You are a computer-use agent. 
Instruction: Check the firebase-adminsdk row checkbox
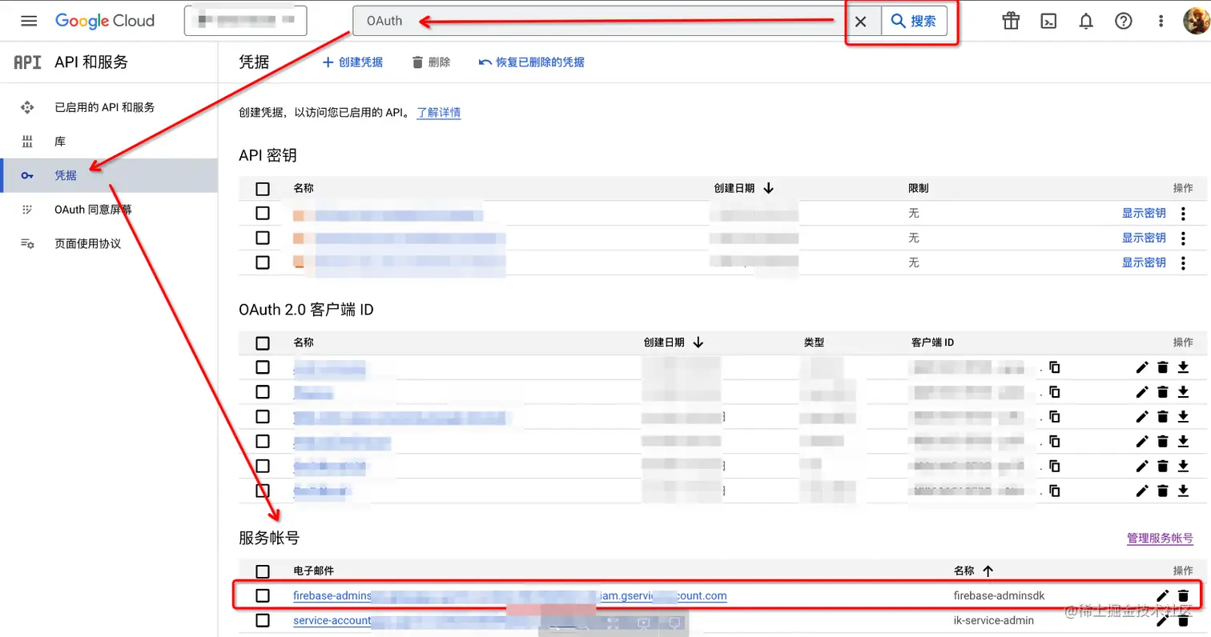point(263,595)
